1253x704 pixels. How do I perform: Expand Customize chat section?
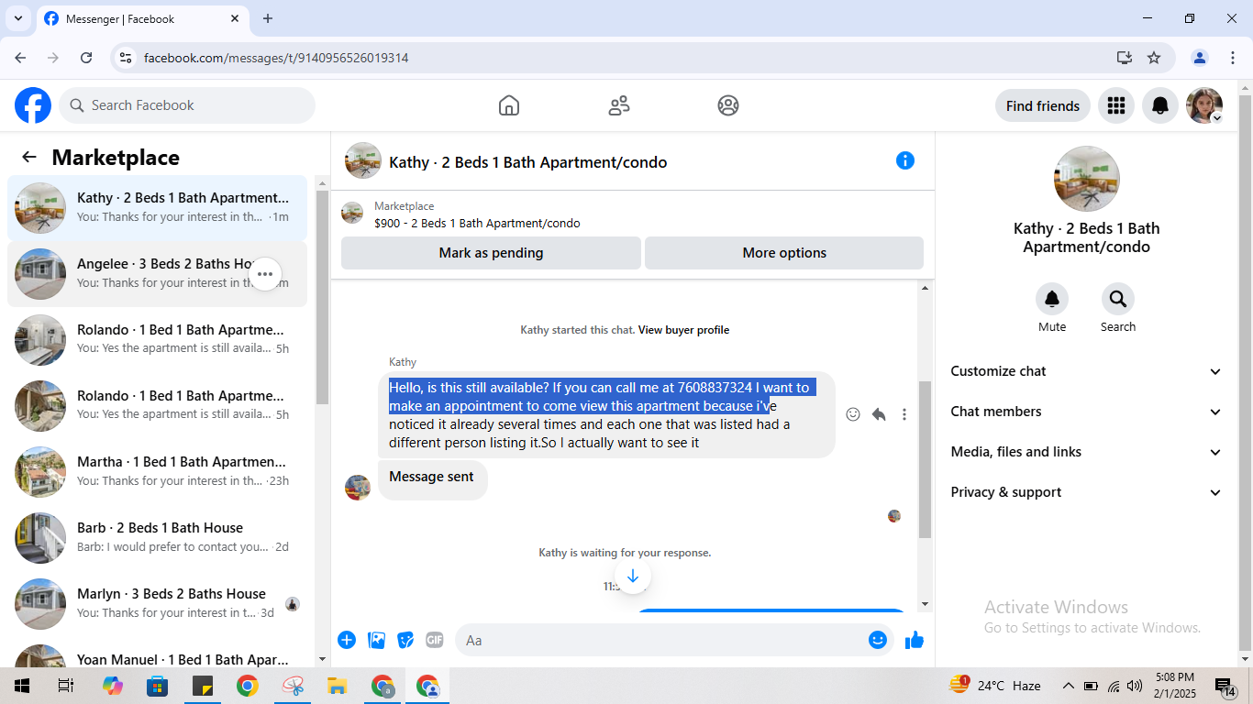pos(1087,371)
